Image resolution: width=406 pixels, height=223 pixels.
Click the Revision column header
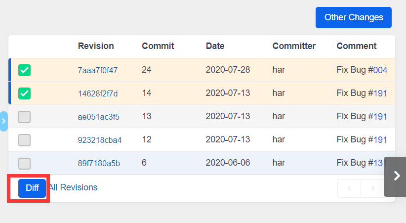click(96, 46)
